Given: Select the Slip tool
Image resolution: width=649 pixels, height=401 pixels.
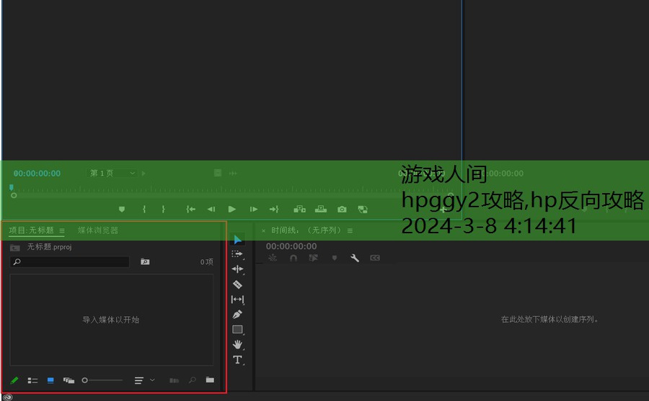Looking at the screenshot, I should click(x=237, y=299).
